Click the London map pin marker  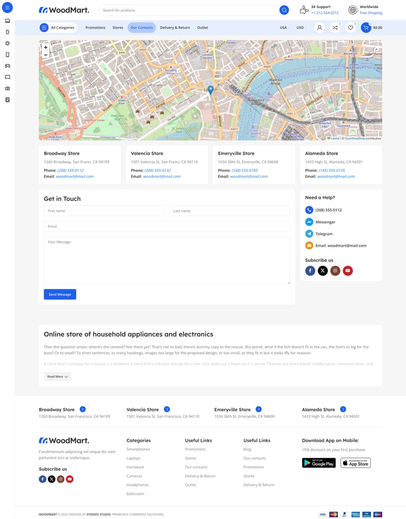(211, 90)
